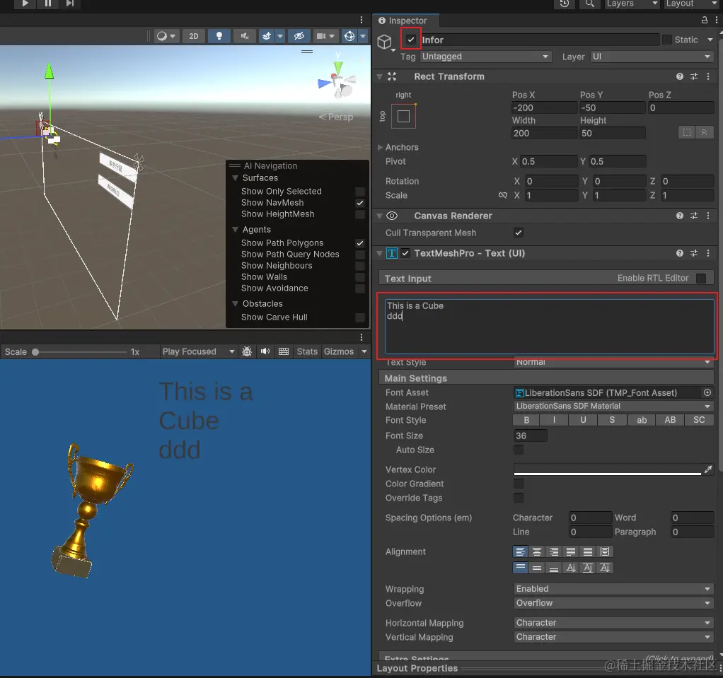Open TextMeshPro component kebab menu
Viewport: 723px width, 678px height.
click(708, 253)
